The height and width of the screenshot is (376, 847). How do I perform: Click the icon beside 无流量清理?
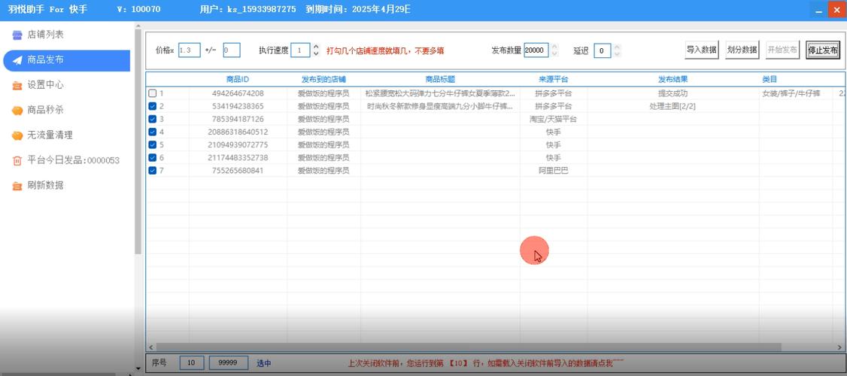pos(17,135)
